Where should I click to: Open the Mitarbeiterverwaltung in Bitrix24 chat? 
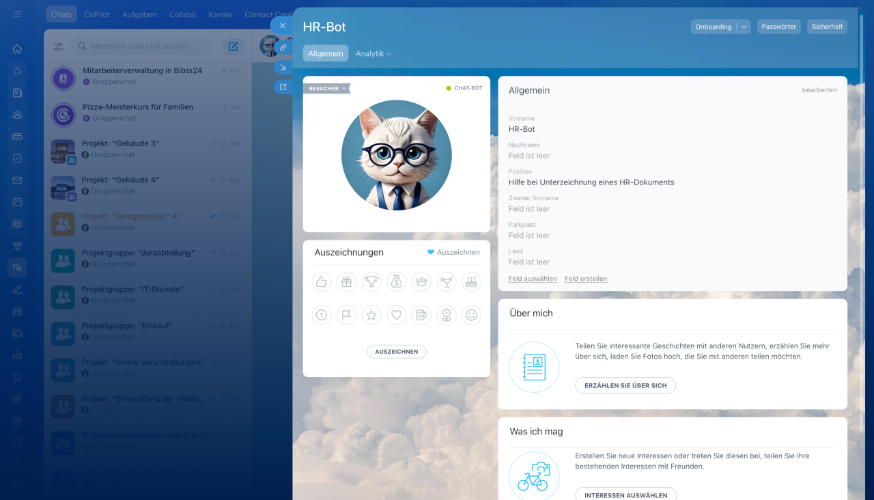click(147, 79)
